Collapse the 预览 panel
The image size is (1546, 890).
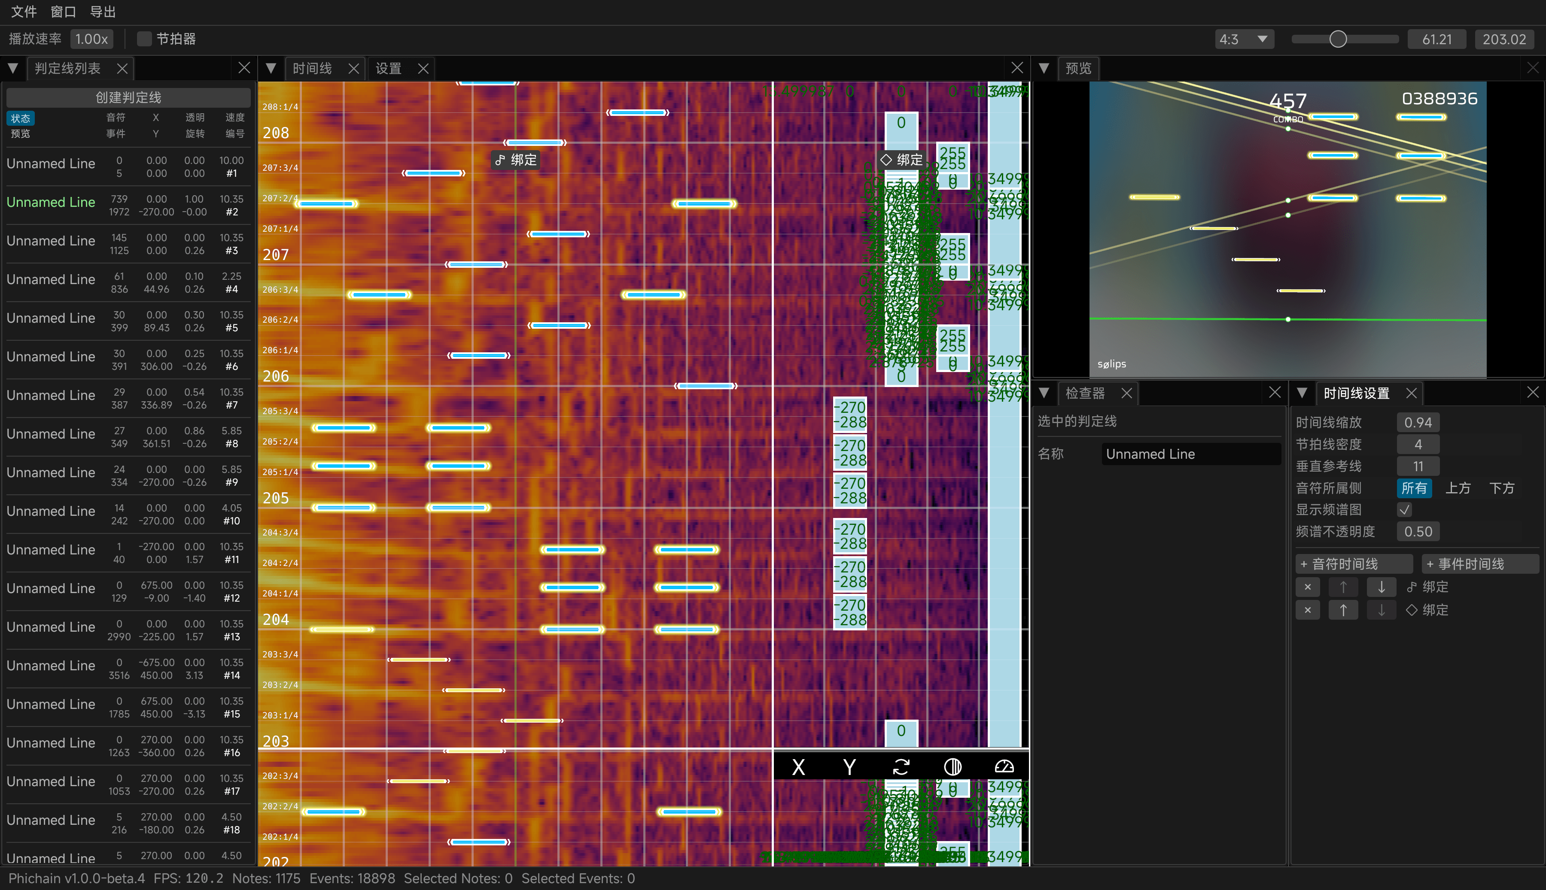coord(1044,68)
